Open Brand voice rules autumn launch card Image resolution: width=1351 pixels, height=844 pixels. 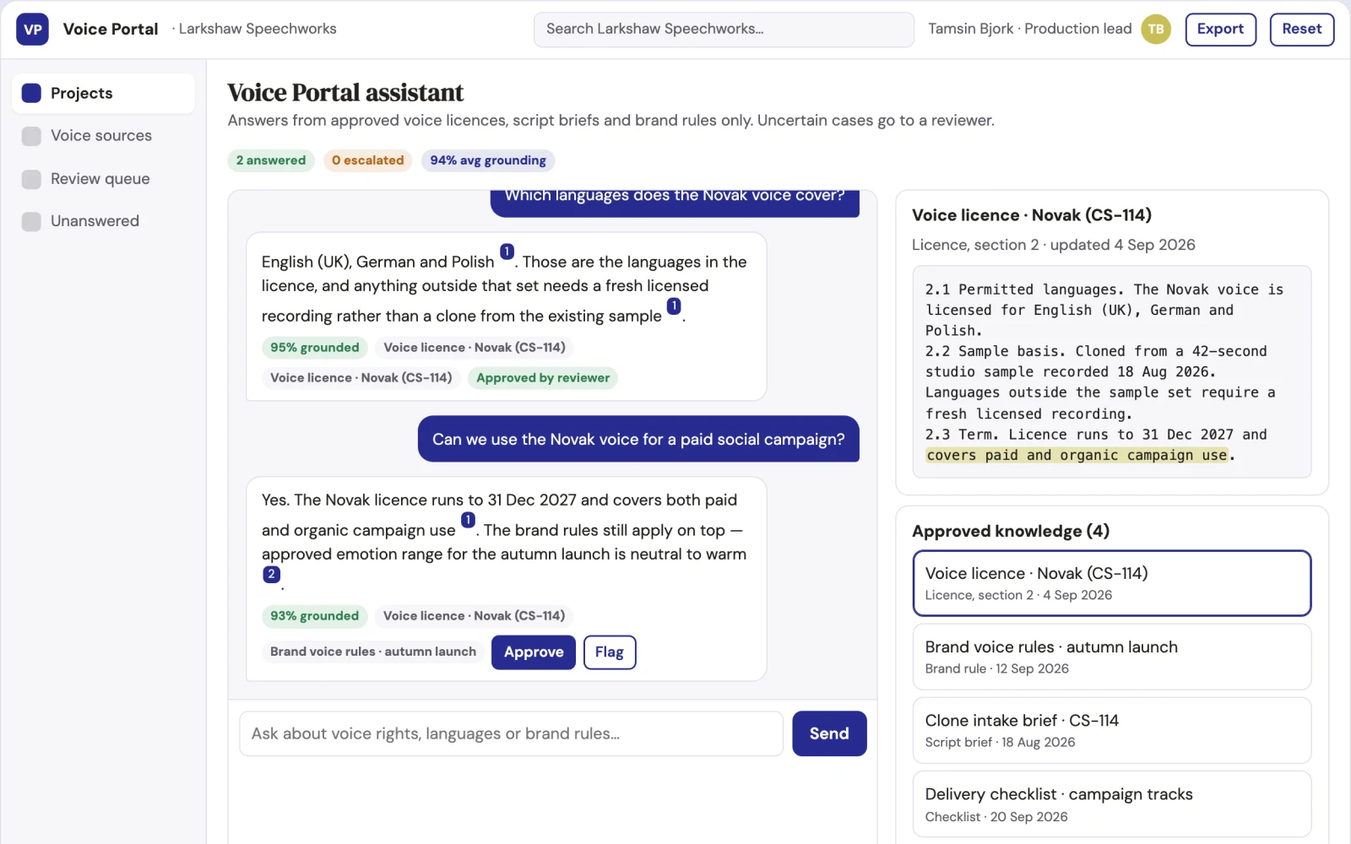(x=1112, y=657)
